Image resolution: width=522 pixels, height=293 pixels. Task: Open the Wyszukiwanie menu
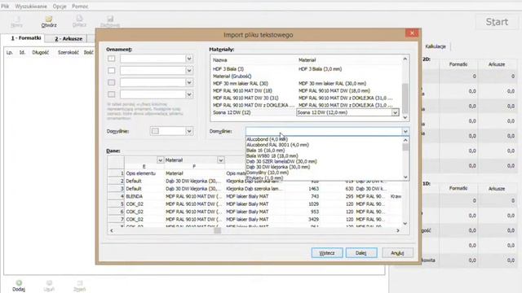coord(31,7)
